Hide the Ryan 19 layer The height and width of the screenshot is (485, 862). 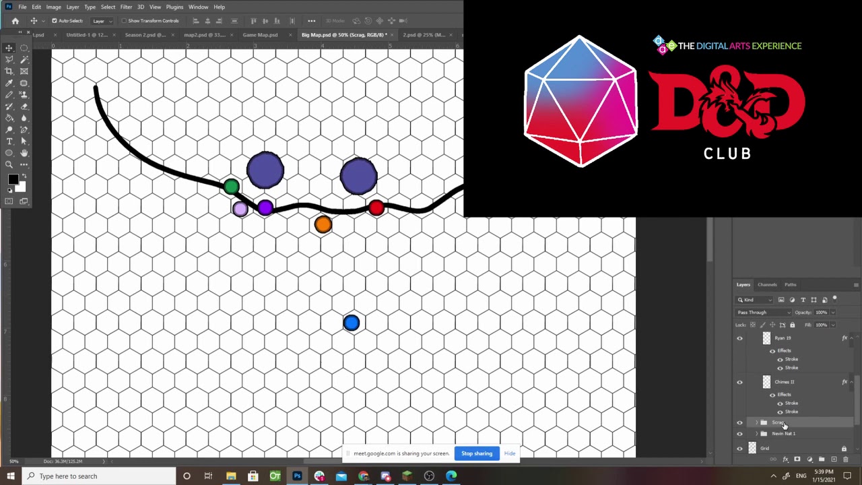(x=739, y=339)
